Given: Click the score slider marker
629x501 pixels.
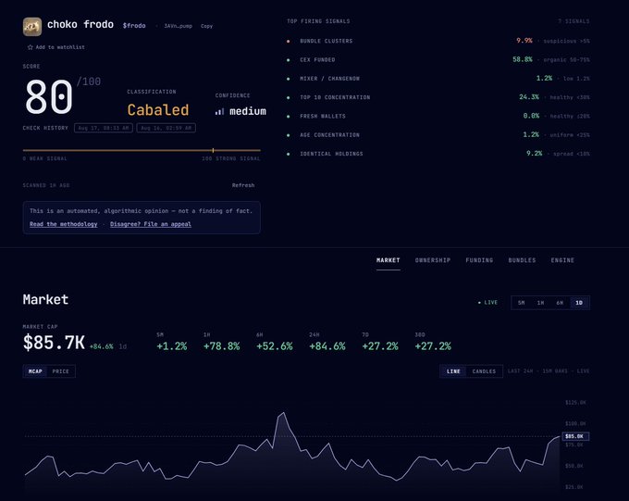Looking at the screenshot, I should pos(213,150).
